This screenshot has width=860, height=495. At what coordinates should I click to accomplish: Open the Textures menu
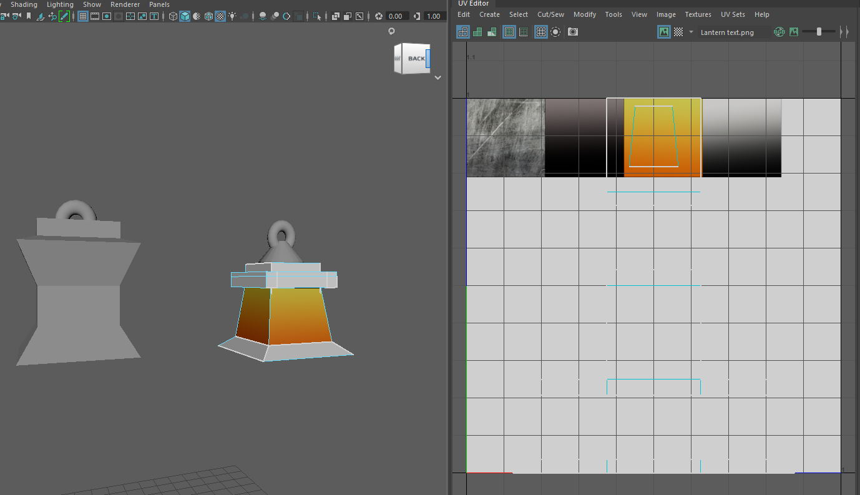(x=698, y=14)
